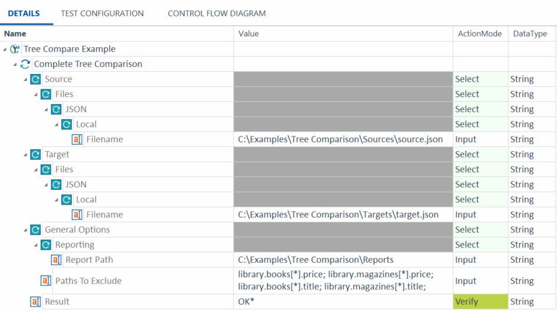
Task: Click the Result attribute icon
Action: point(36,302)
